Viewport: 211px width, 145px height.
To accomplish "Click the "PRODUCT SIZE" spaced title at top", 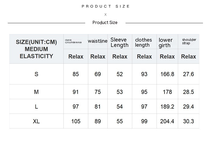I will (106, 6).
